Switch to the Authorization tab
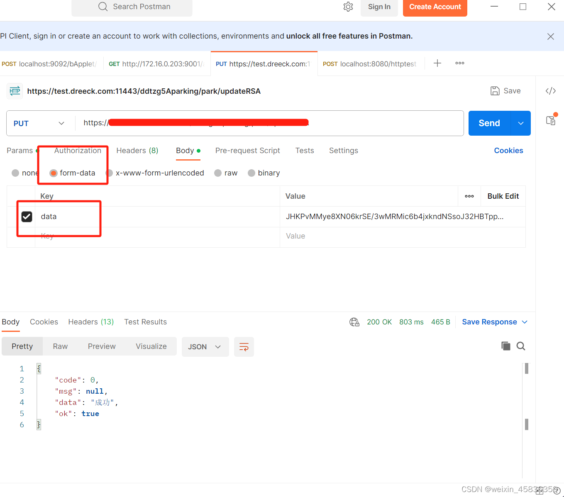Image resolution: width=564 pixels, height=497 pixels. [x=78, y=151]
